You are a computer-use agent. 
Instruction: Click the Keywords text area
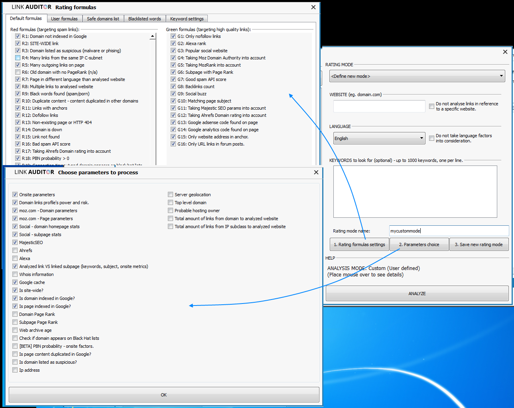pos(415,191)
